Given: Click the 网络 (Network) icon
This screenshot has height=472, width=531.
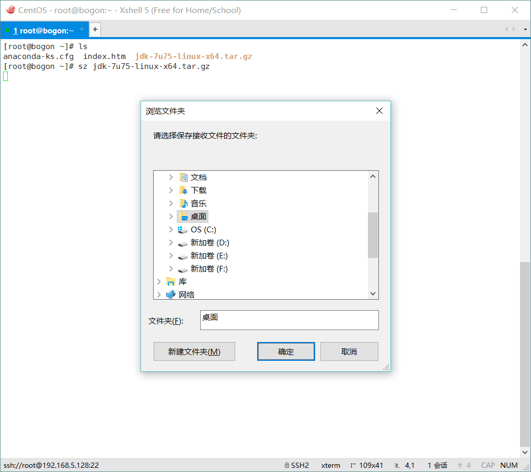Looking at the screenshot, I should click(170, 294).
